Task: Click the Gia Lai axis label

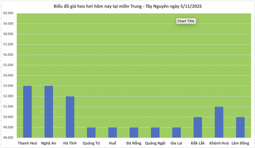Action: point(176,143)
